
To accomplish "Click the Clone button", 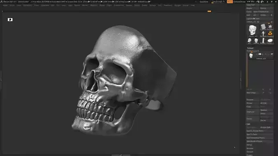I will 249,11.
